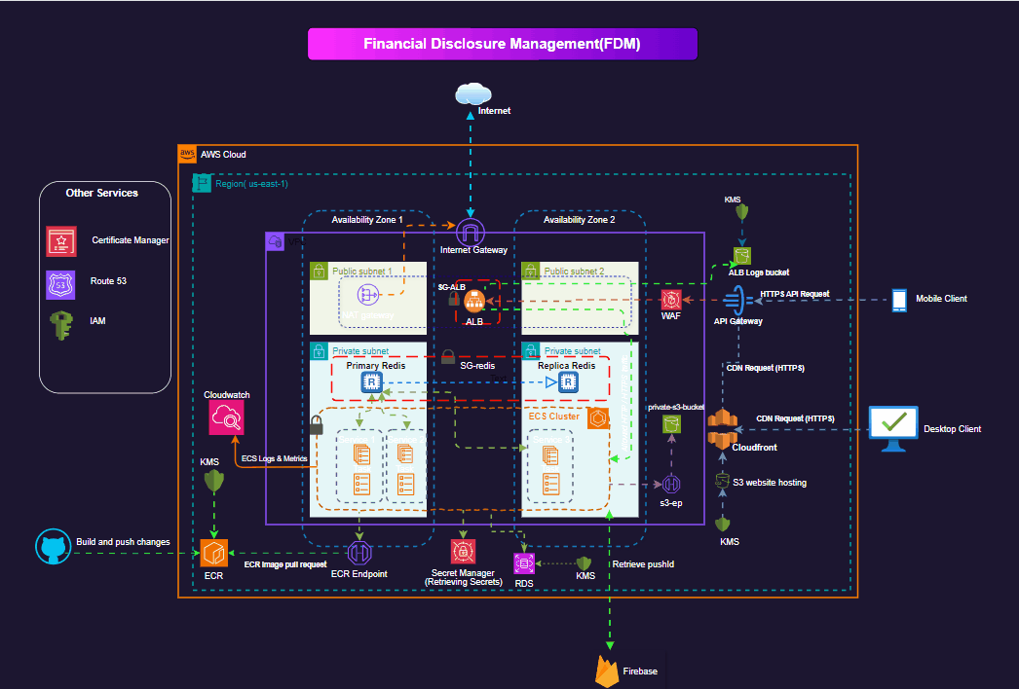
Task: Select the NAT gateway icon
Action: click(x=368, y=295)
